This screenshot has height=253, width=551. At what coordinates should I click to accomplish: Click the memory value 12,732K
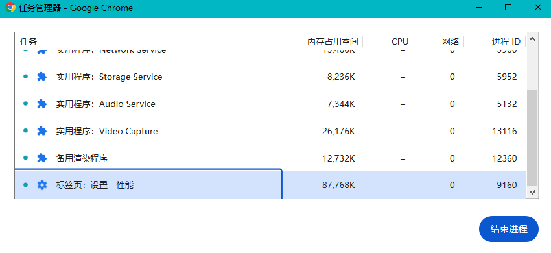tap(338, 158)
